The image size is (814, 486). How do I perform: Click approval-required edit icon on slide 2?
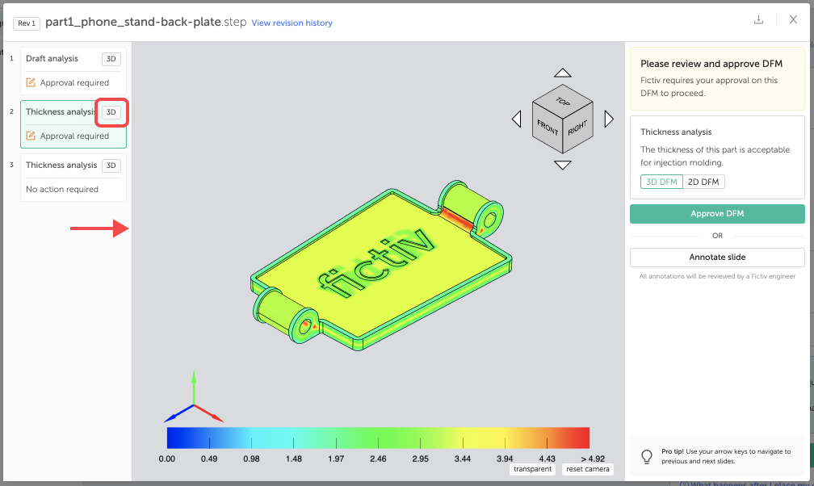click(x=31, y=136)
